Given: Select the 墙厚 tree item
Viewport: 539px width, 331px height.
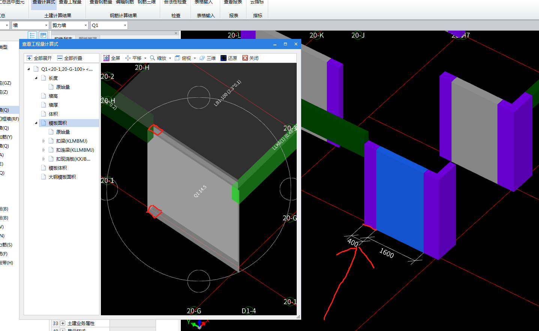Looking at the screenshot, I should 53,105.
